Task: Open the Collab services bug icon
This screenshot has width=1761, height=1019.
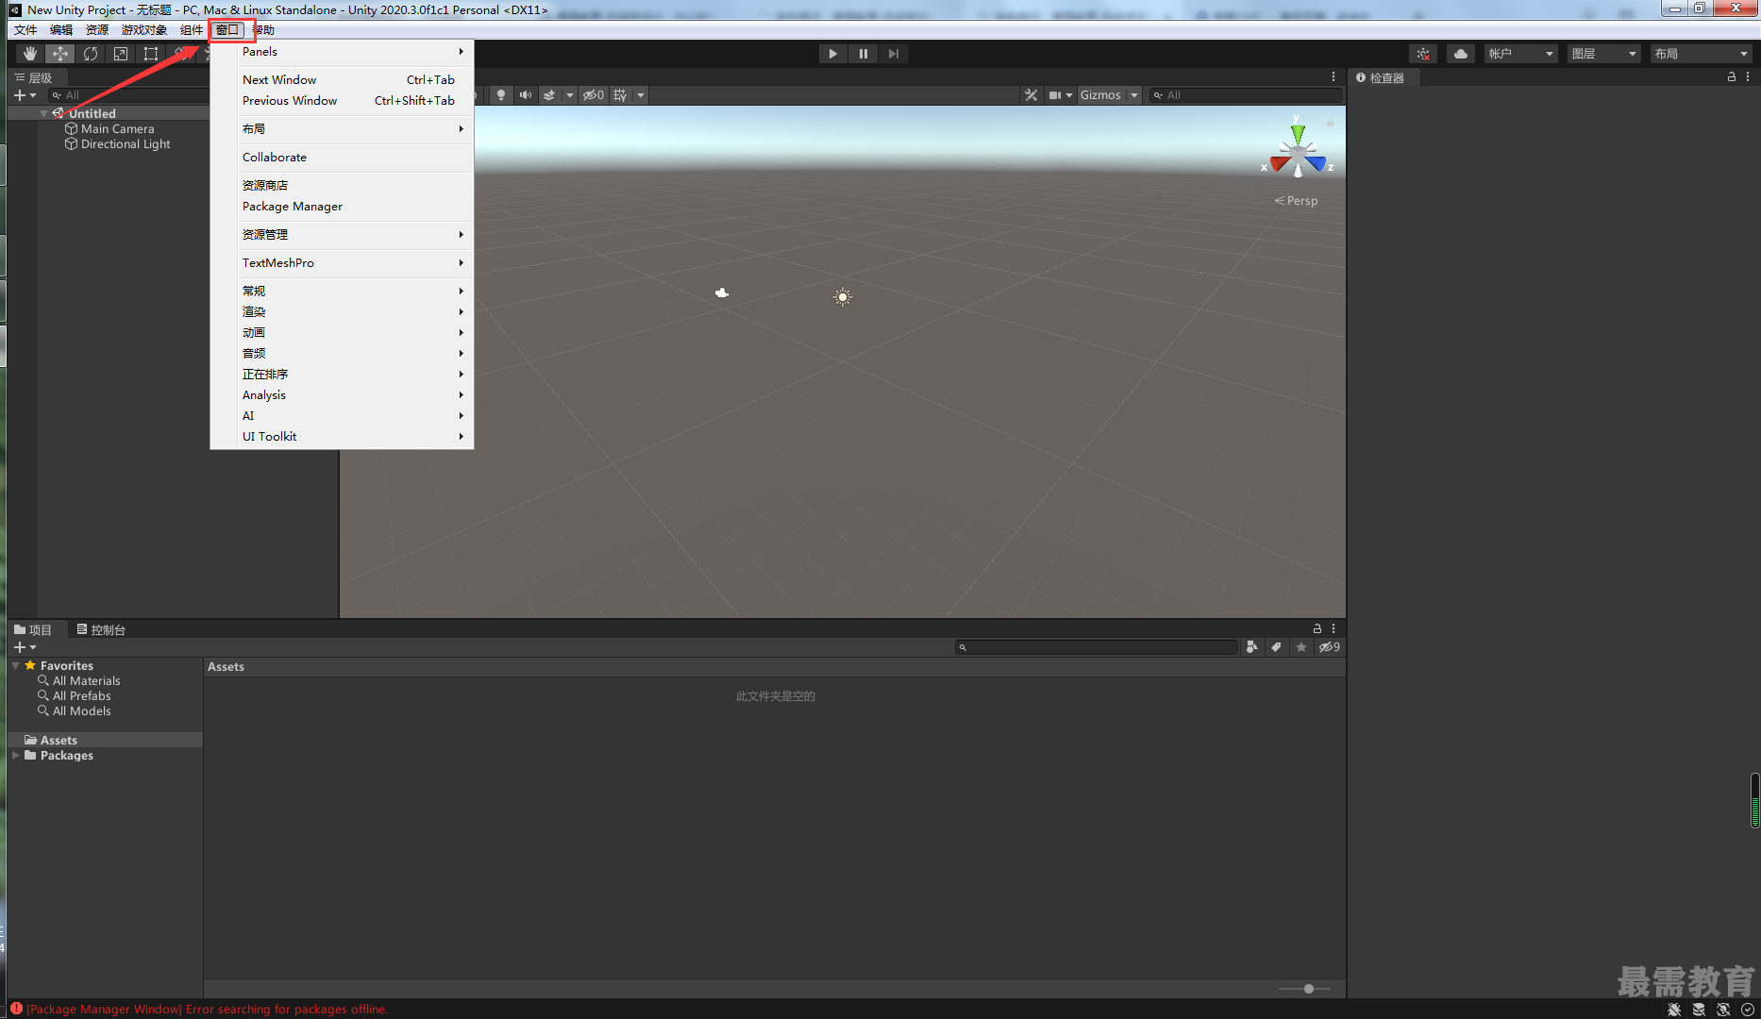Action: point(1423,54)
